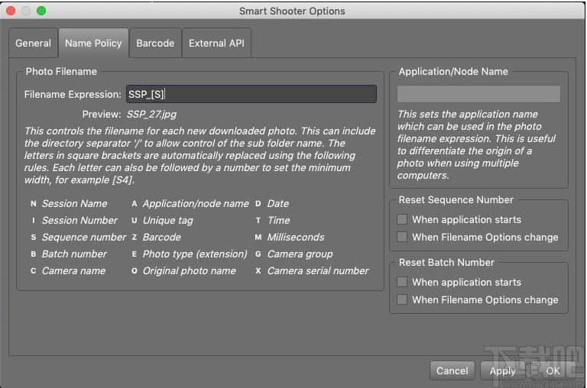This screenshot has width=587, height=388.
Task: Click the 'Date' legend entry
Action: pyautogui.click(x=277, y=203)
